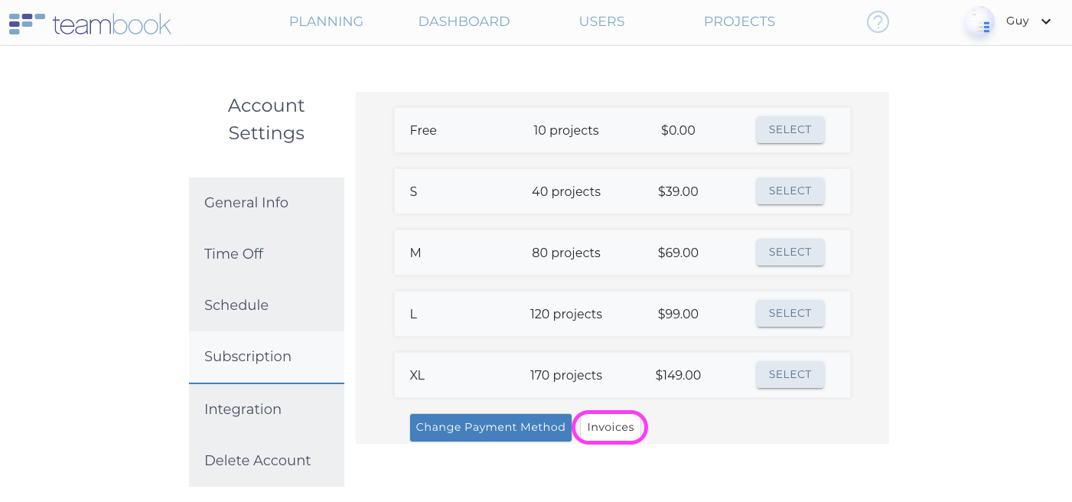Navigate to the Users menu

point(601,21)
